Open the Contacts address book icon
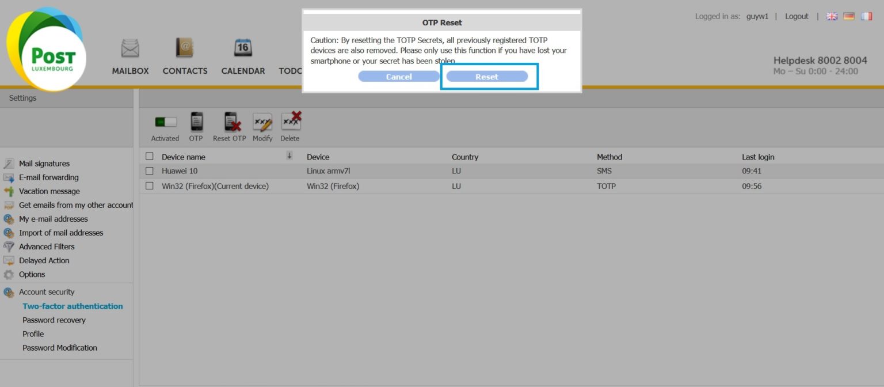The image size is (884, 387). pyautogui.click(x=185, y=48)
